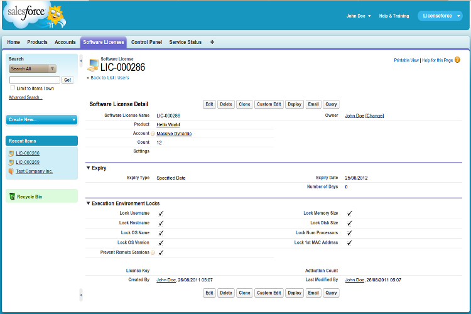Open Help for this Page question icon
Image resolution: width=471 pixels, height=314 pixels.
(457, 60)
